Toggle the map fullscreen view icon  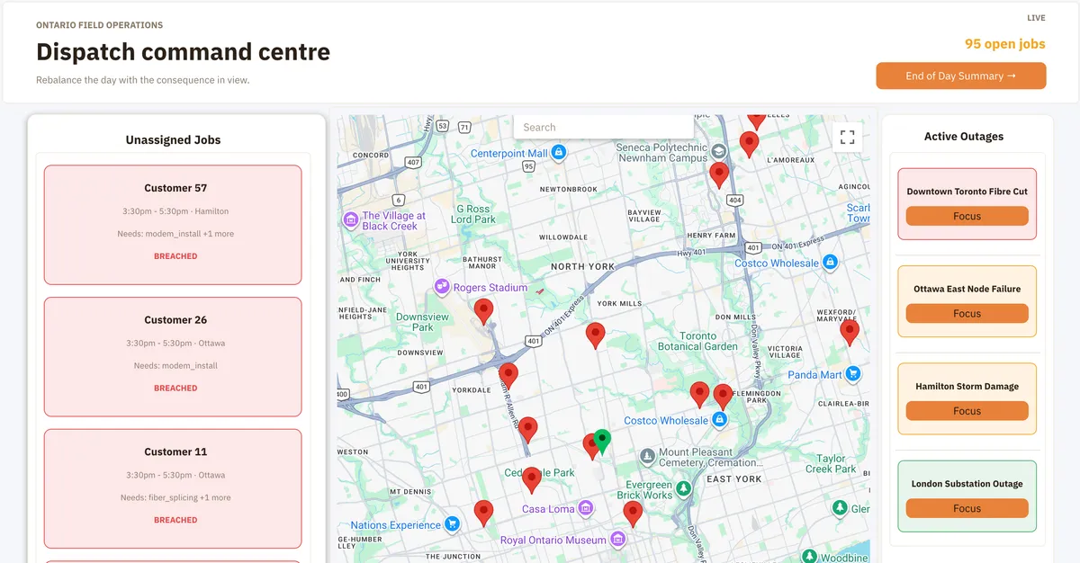pos(847,137)
